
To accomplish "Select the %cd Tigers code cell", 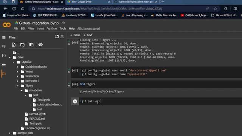I will pyautogui.click(x=157, y=84).
